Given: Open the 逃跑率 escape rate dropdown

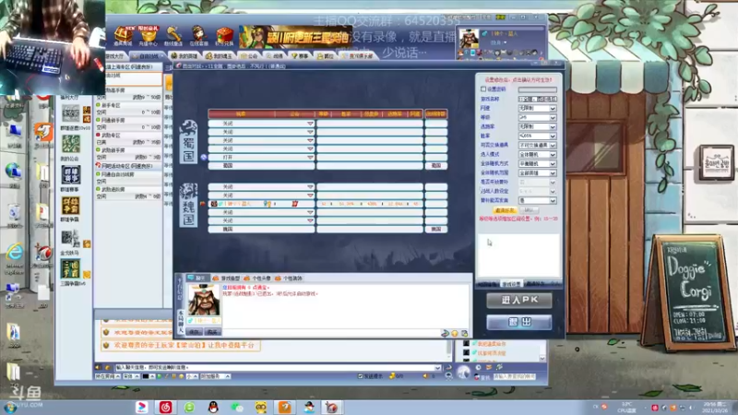Looking at the screenshot, I should click(538, 126).
